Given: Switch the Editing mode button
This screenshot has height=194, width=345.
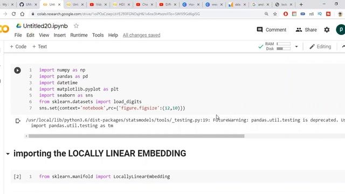Looking at the screenshot, I should pyautogui.click(x=320, y=47).
